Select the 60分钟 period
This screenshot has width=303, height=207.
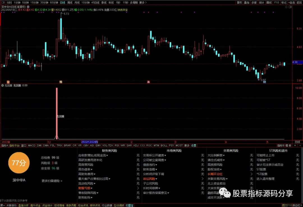click(54, 3)
